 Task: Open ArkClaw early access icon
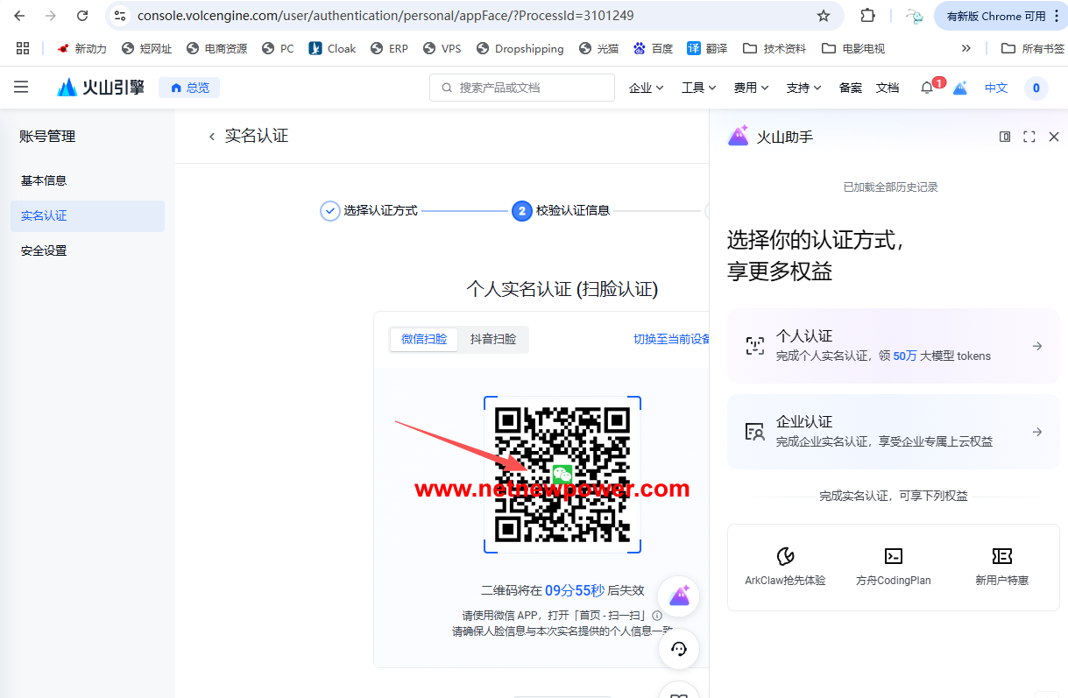[785, 556]
